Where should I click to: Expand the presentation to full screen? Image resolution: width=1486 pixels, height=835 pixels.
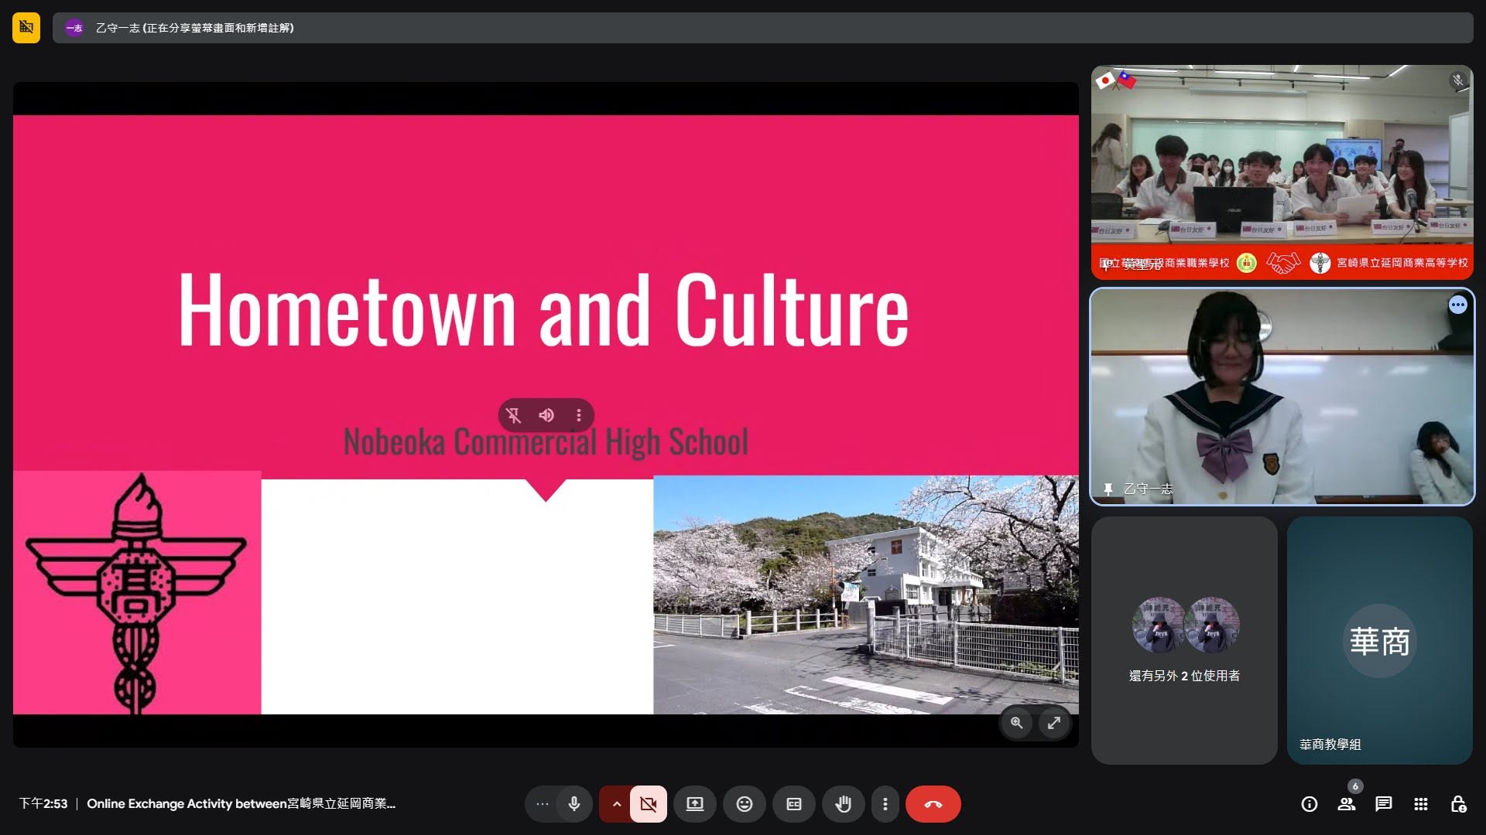click(1054, 723)
